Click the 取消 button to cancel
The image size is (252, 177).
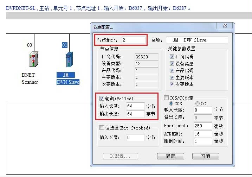tap(206, 156)
